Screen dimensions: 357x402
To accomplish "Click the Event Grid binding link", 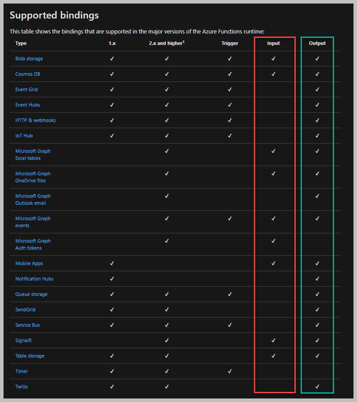I will (26, 89).
